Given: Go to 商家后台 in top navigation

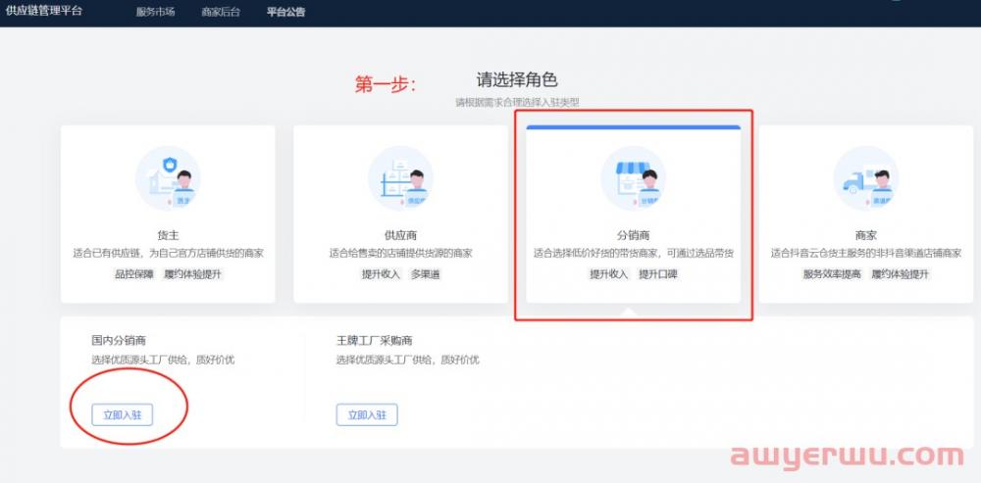Looking at the screenshot, I should pos(221,13).
